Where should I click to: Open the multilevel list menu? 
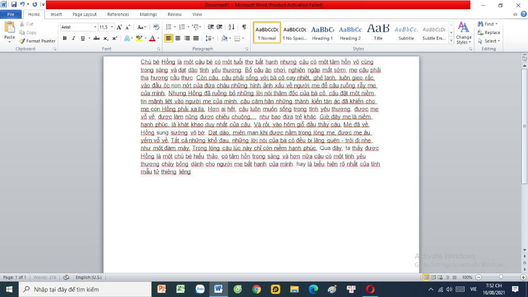[x=196, y=27]
